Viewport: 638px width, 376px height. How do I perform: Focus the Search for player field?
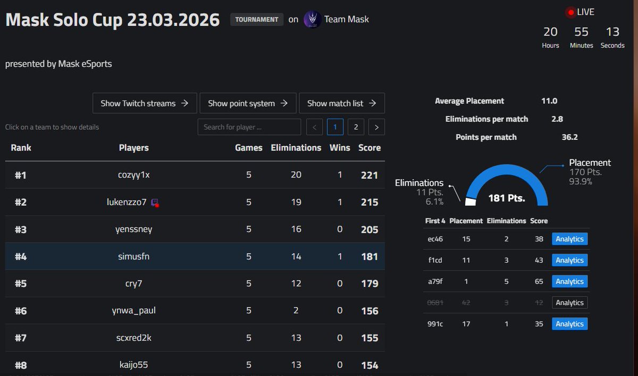coord(249,127)
